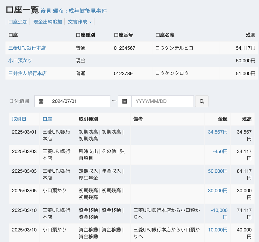
Task: Click the -10,000円 transfer amount link
Action: point(219,210)
